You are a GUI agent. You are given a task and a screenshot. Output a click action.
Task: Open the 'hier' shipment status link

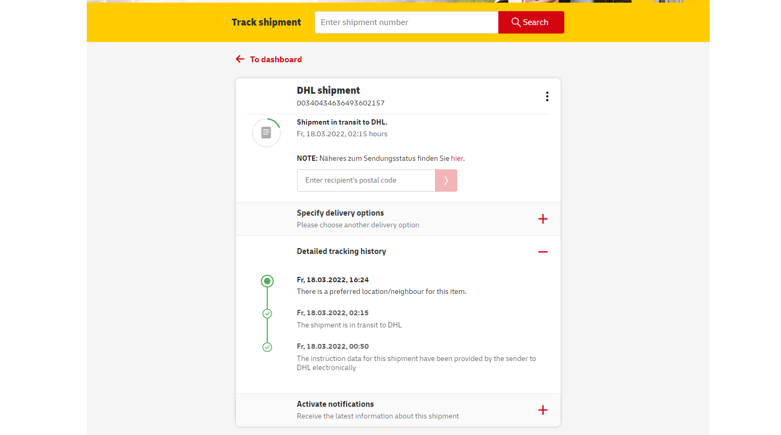(457, 159)
